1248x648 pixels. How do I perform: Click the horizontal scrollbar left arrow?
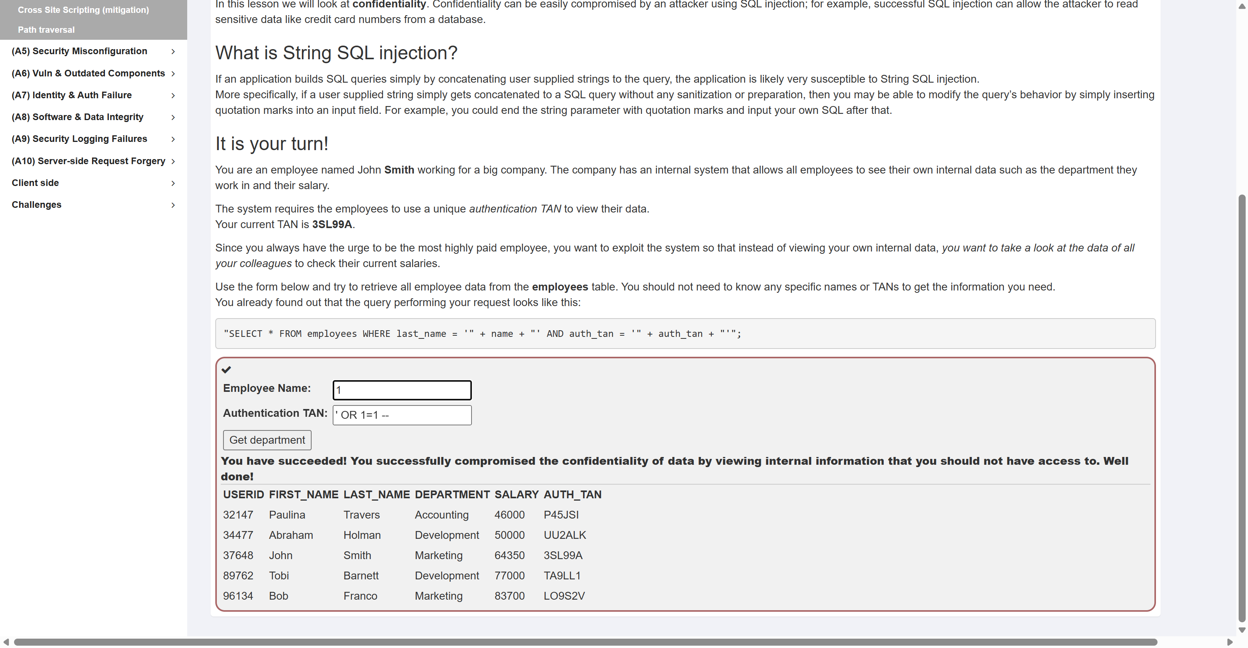click(6, 642)
